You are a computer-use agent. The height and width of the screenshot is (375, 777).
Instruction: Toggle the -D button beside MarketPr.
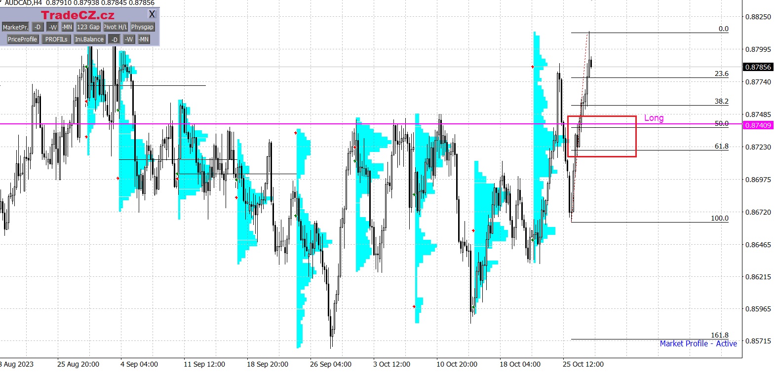click(x=38, y=27)
